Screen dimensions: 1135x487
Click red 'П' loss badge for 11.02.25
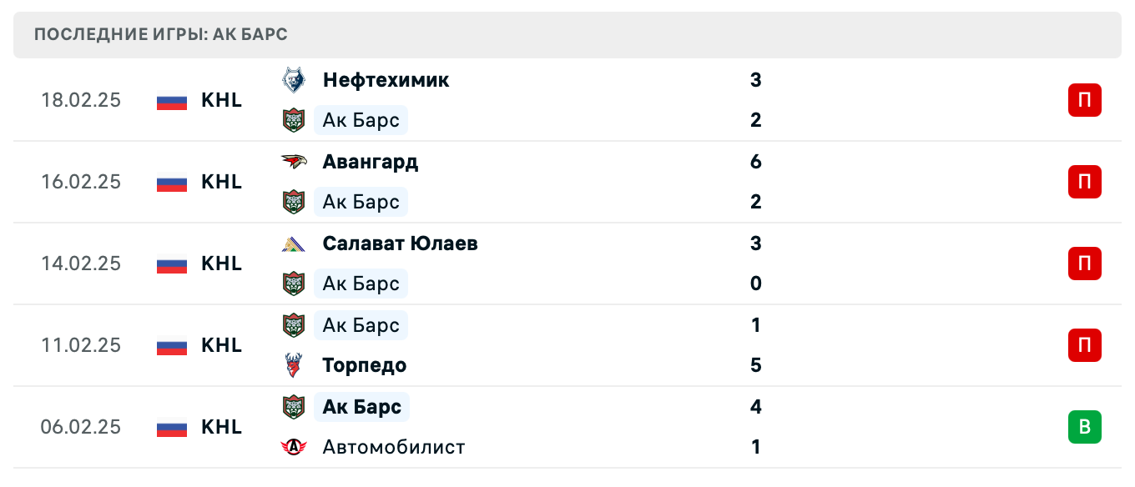coord(1084,345)
